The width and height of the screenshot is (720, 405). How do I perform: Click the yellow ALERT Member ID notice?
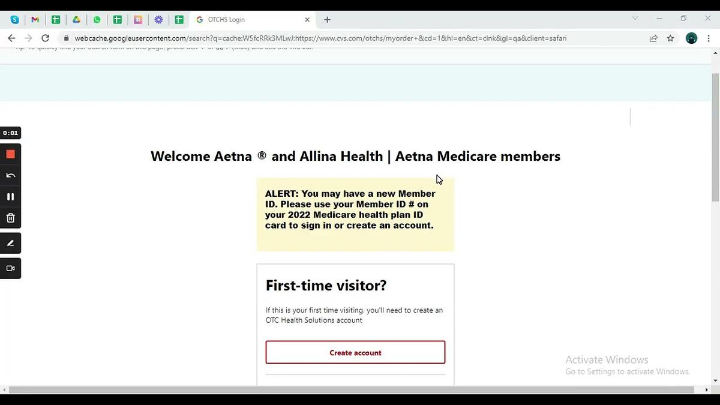click(x=355, y=214)
